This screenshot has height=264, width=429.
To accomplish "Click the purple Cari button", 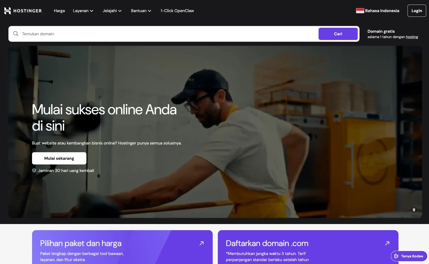I will [x=338, y=34].
